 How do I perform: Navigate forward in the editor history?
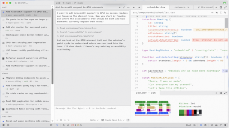click(139, 7)
